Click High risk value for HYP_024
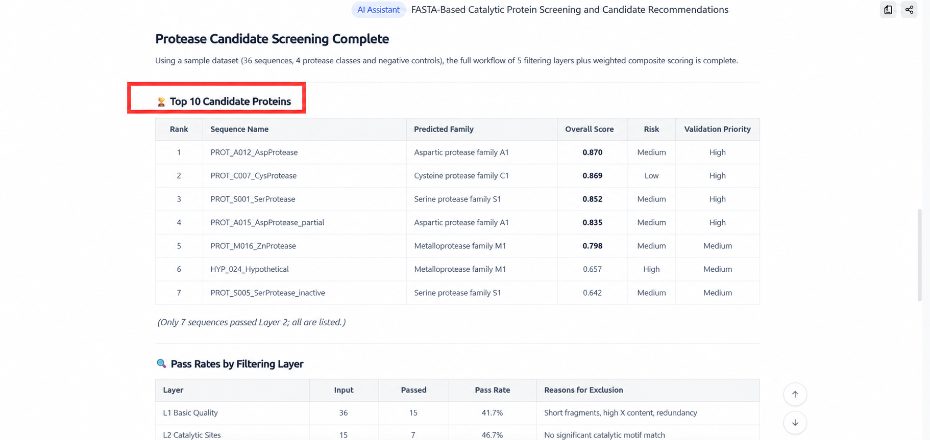The image size is (930, 440). click(651, 269)
